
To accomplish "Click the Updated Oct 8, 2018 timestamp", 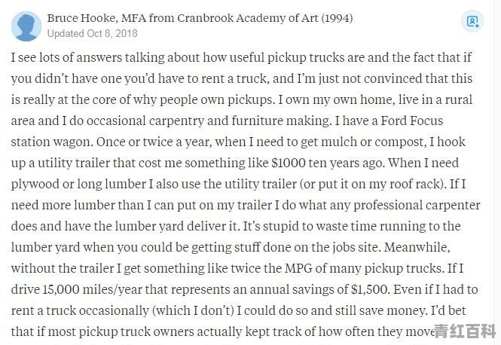I will 93,34.
